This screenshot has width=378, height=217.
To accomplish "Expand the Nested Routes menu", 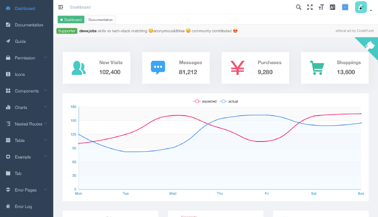I will [x=26, y=124].
